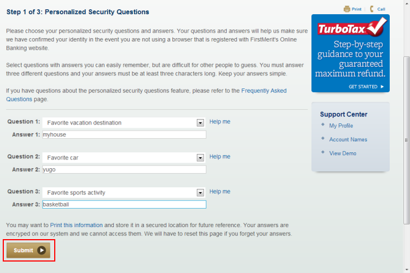Click into the Answer 1 text field

(x=124, y=135)
